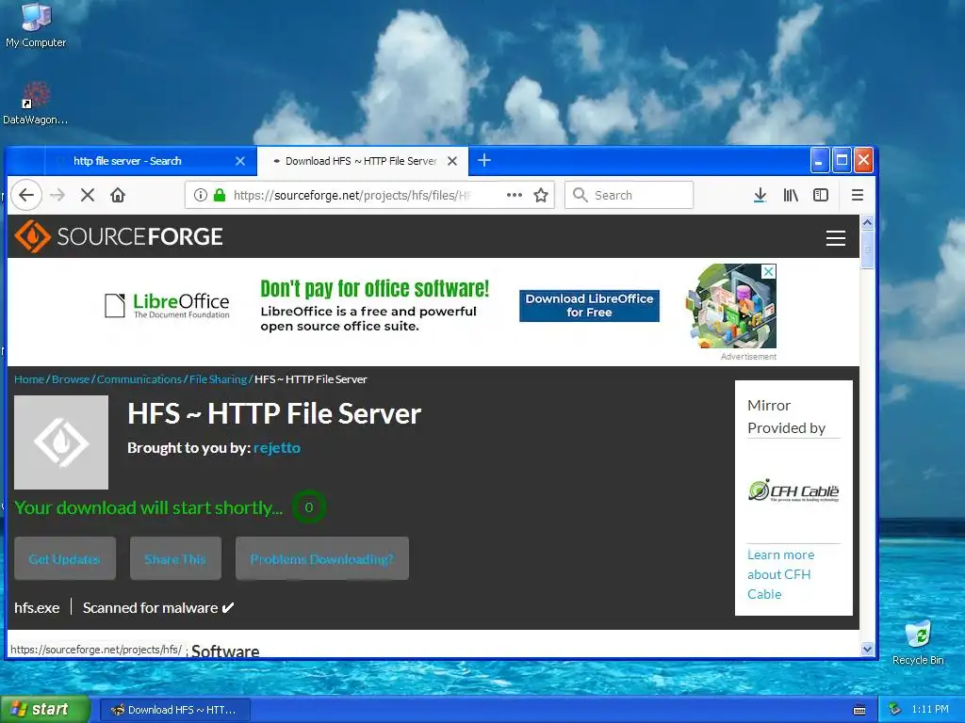This screenshot has height=723, width=965.
Task: Click the vertical scrollbar thumb
Action: point(867,249)
